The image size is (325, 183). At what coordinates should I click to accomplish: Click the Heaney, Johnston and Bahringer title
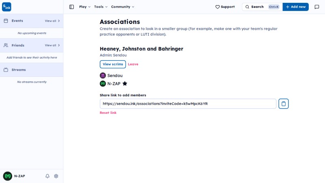pyautogui.click(x=141, y=49)
